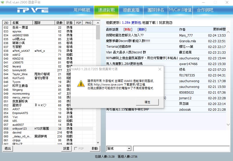
Task: Open the topic 有人有魔獸1.28A更新包嗎
Action: pyautogui.click(x=124, y=64)
